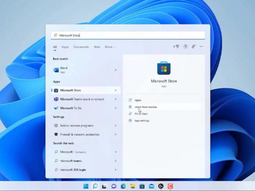Image resolution: width=255 pixels, height=191 pixels.
Task: Expand the Add or remove programs chevron
Action: (x=116, y=126)
